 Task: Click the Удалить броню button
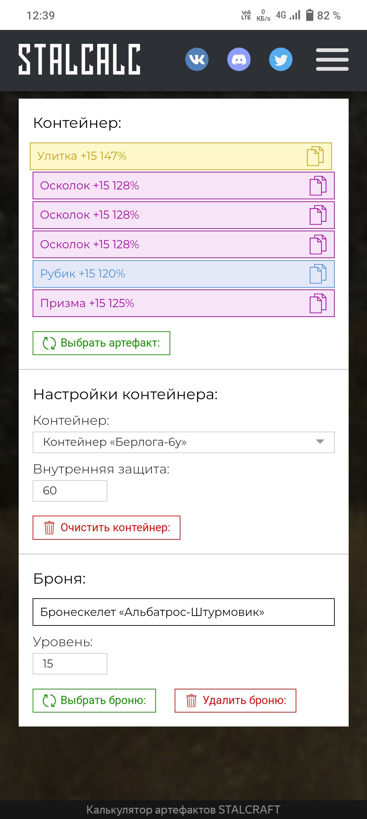235,701
